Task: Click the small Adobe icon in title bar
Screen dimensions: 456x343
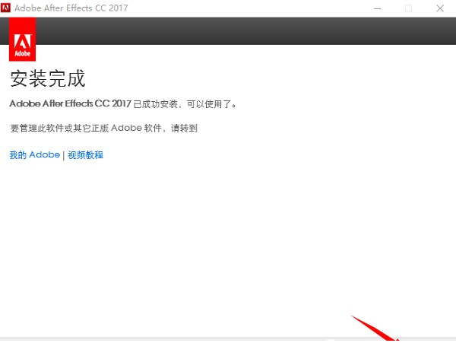Action: [5, 8]
